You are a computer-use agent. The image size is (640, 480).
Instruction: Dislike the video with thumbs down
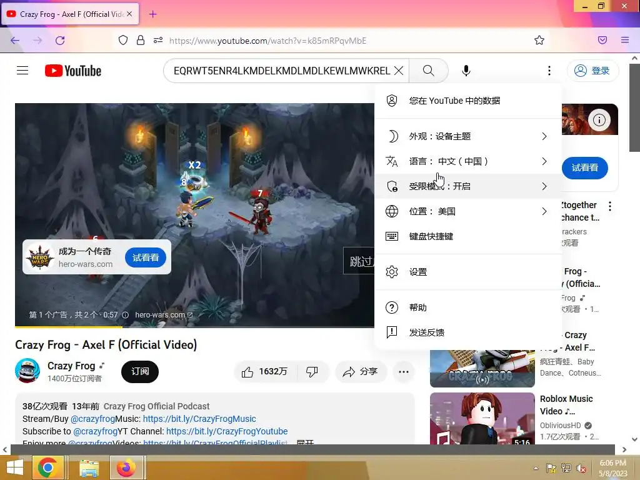312,372
